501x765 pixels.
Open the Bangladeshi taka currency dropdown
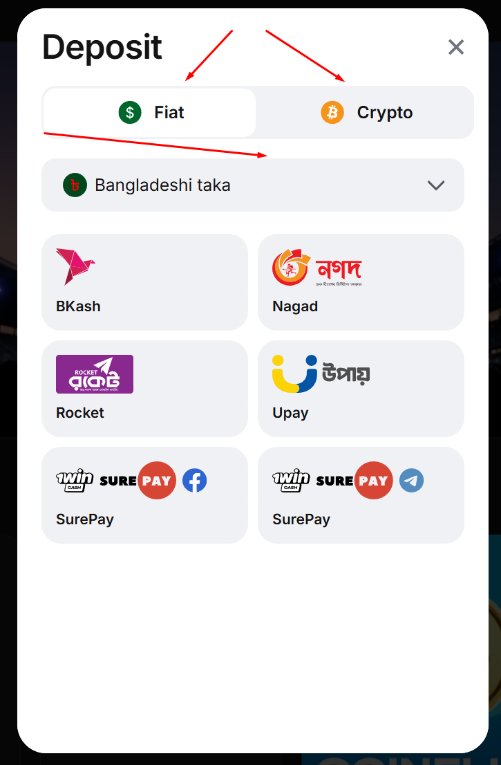pos(252,185)
